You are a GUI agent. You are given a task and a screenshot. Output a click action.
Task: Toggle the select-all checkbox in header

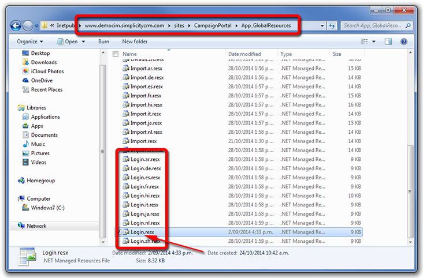[116, 54]
